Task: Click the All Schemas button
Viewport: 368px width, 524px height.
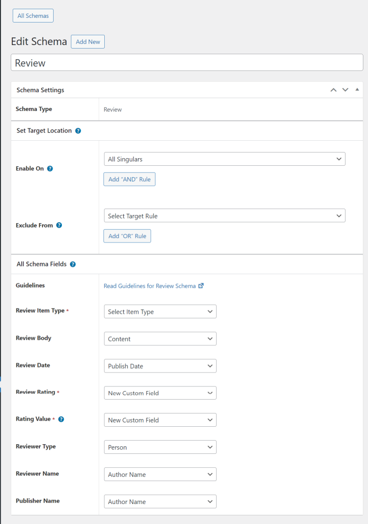Action: [x=33, y=16]
